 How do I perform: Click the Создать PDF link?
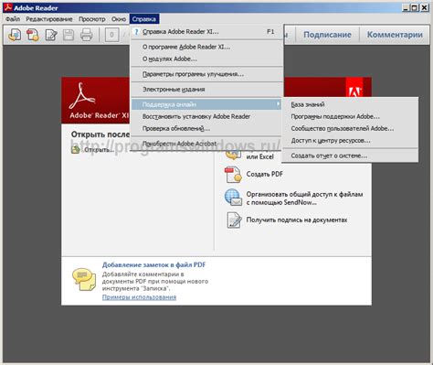coord(265,174)
